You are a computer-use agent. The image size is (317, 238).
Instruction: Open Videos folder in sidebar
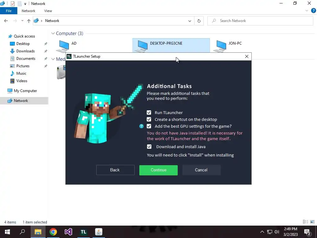tap(22, 81)
